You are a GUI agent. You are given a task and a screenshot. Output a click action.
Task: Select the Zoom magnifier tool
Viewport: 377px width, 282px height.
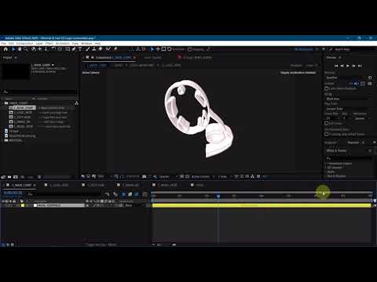point(25,49)
